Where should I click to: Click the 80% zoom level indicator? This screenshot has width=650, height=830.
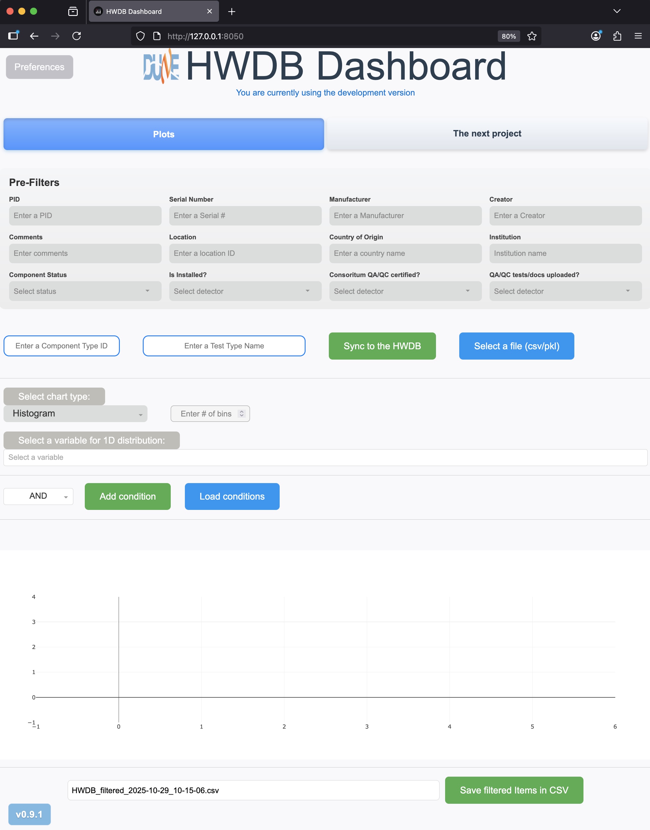click(x=508, y=36)
